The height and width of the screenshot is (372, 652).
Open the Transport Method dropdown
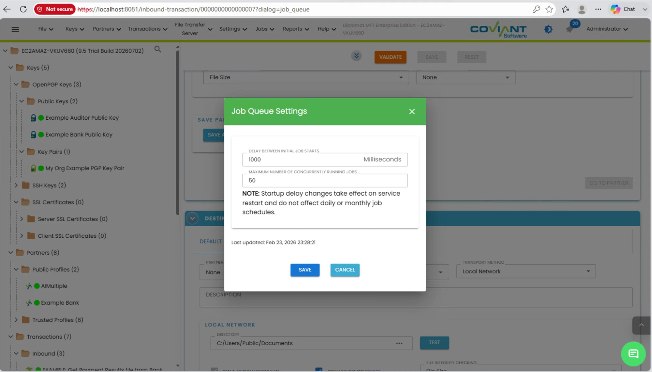526,271
